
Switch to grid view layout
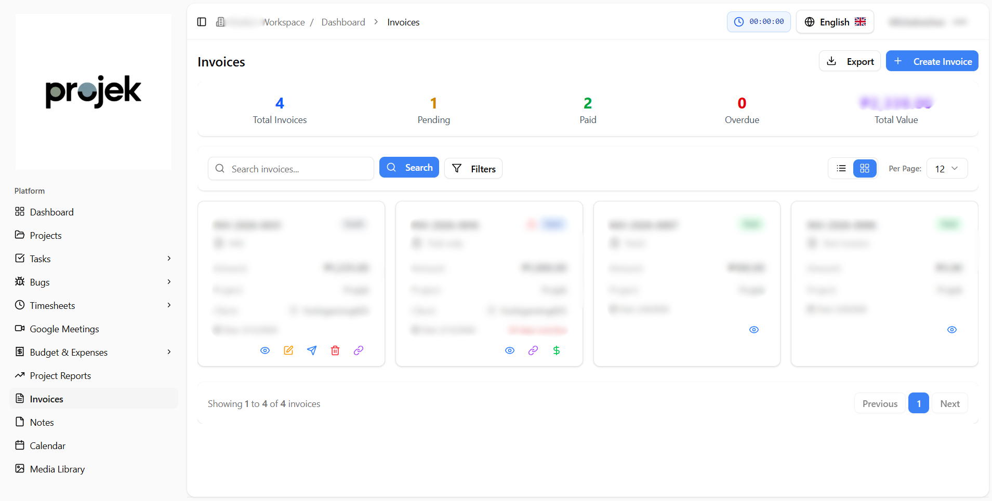point(865,168)
